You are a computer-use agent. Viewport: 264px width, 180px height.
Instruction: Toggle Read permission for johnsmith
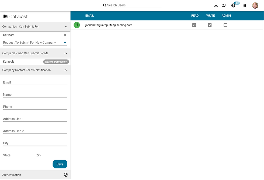194,25
